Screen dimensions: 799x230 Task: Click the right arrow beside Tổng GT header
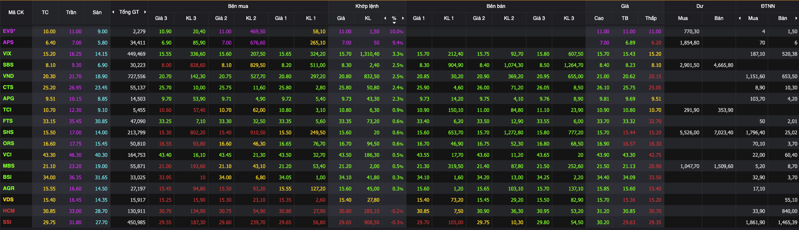click(145, 12)
